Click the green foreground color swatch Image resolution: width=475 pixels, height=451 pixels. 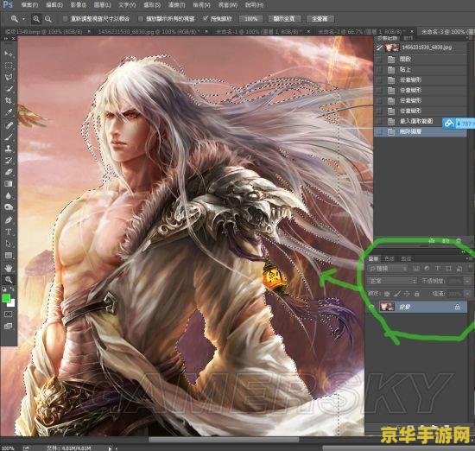pos(6,298)
